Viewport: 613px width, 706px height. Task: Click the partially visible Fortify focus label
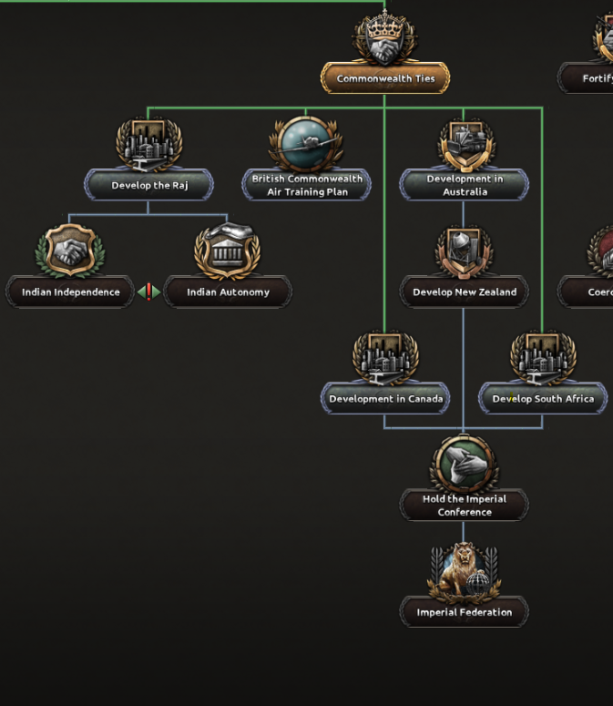click(x=585, y=78)
